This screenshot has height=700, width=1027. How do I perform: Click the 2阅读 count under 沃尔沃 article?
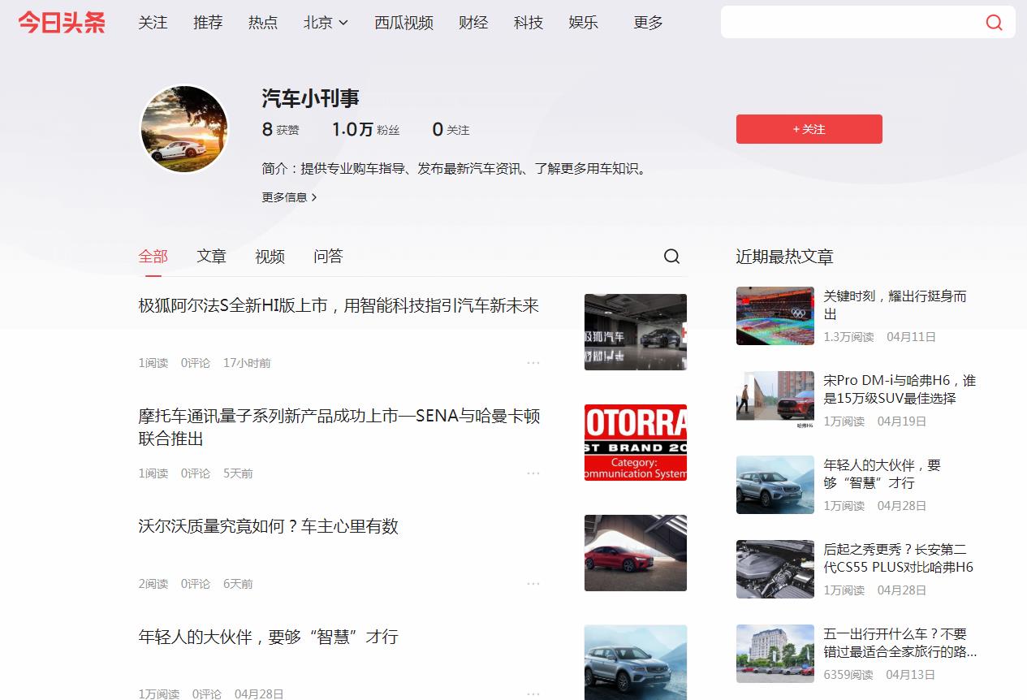point(153,584)
